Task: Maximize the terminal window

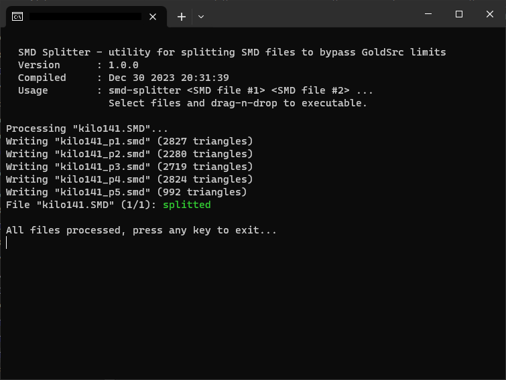Action: [x=459, y=14]
